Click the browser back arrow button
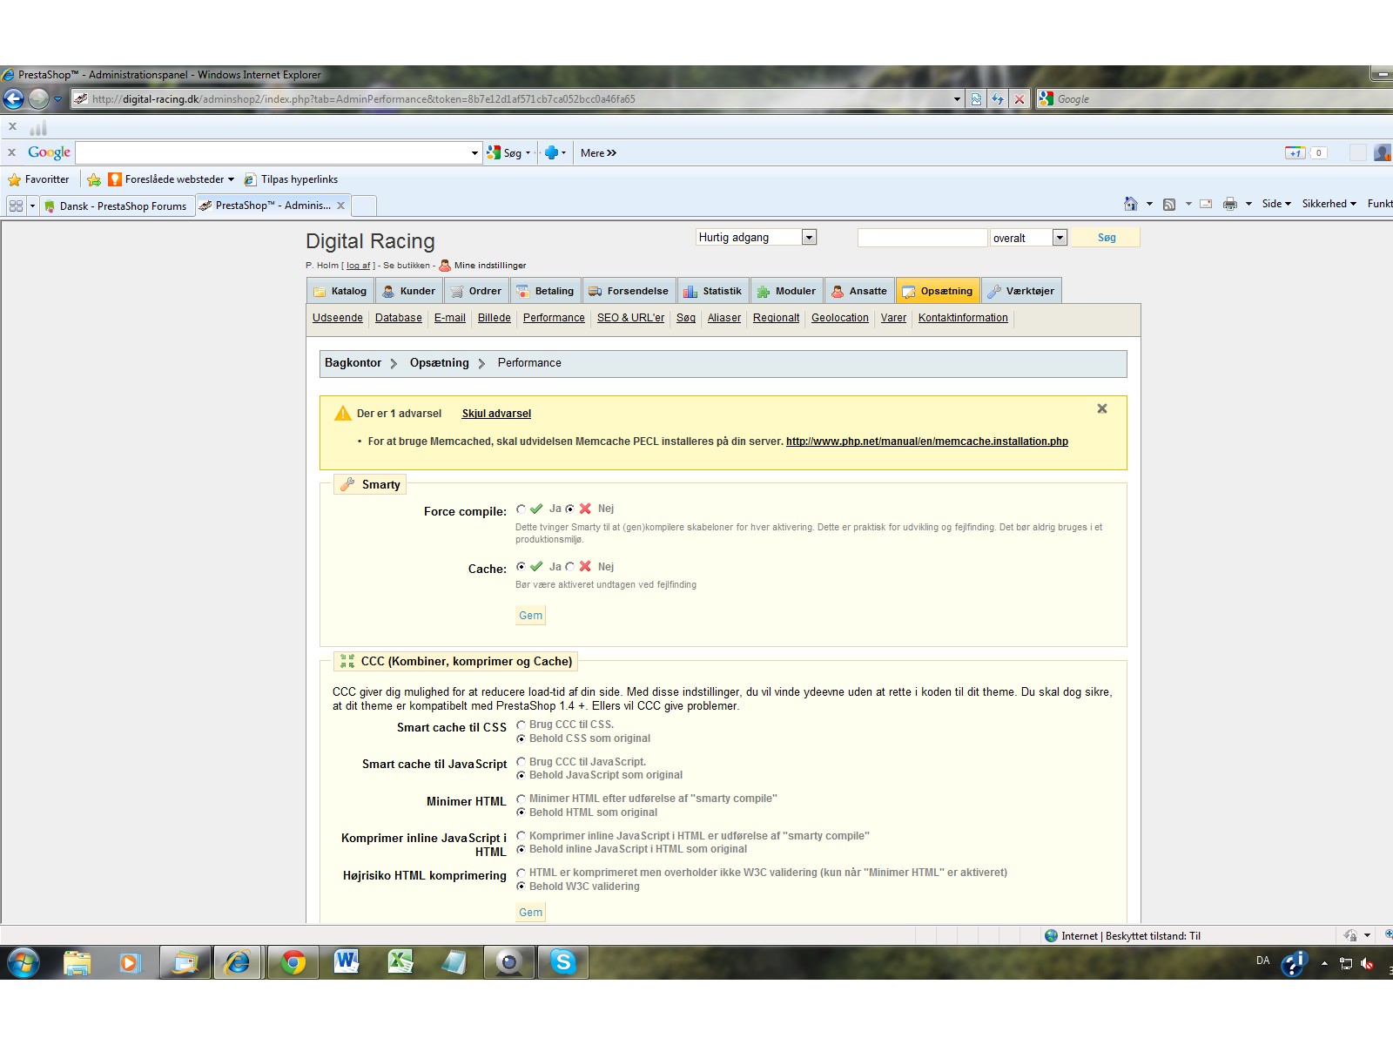The width and height of the screenshot is (1393, 1045). tap(13, 99)
